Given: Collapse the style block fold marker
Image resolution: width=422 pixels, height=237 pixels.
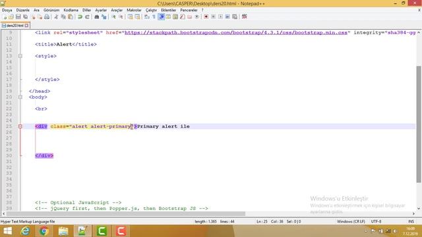Looking at the screenshot, I should (20, 56).
